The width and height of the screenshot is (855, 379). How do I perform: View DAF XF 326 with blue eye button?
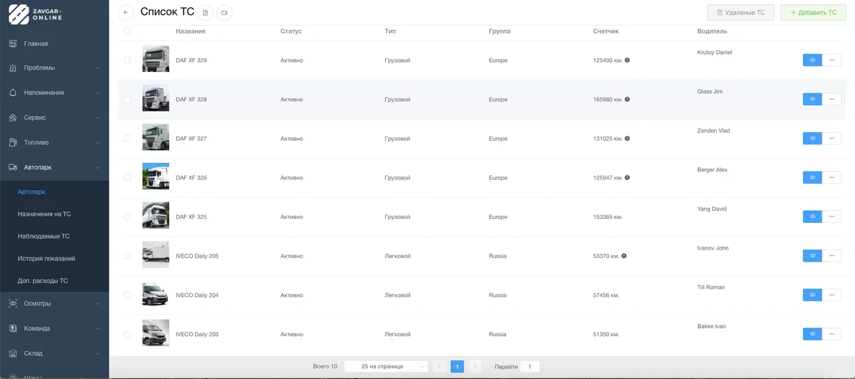(812, 177)
